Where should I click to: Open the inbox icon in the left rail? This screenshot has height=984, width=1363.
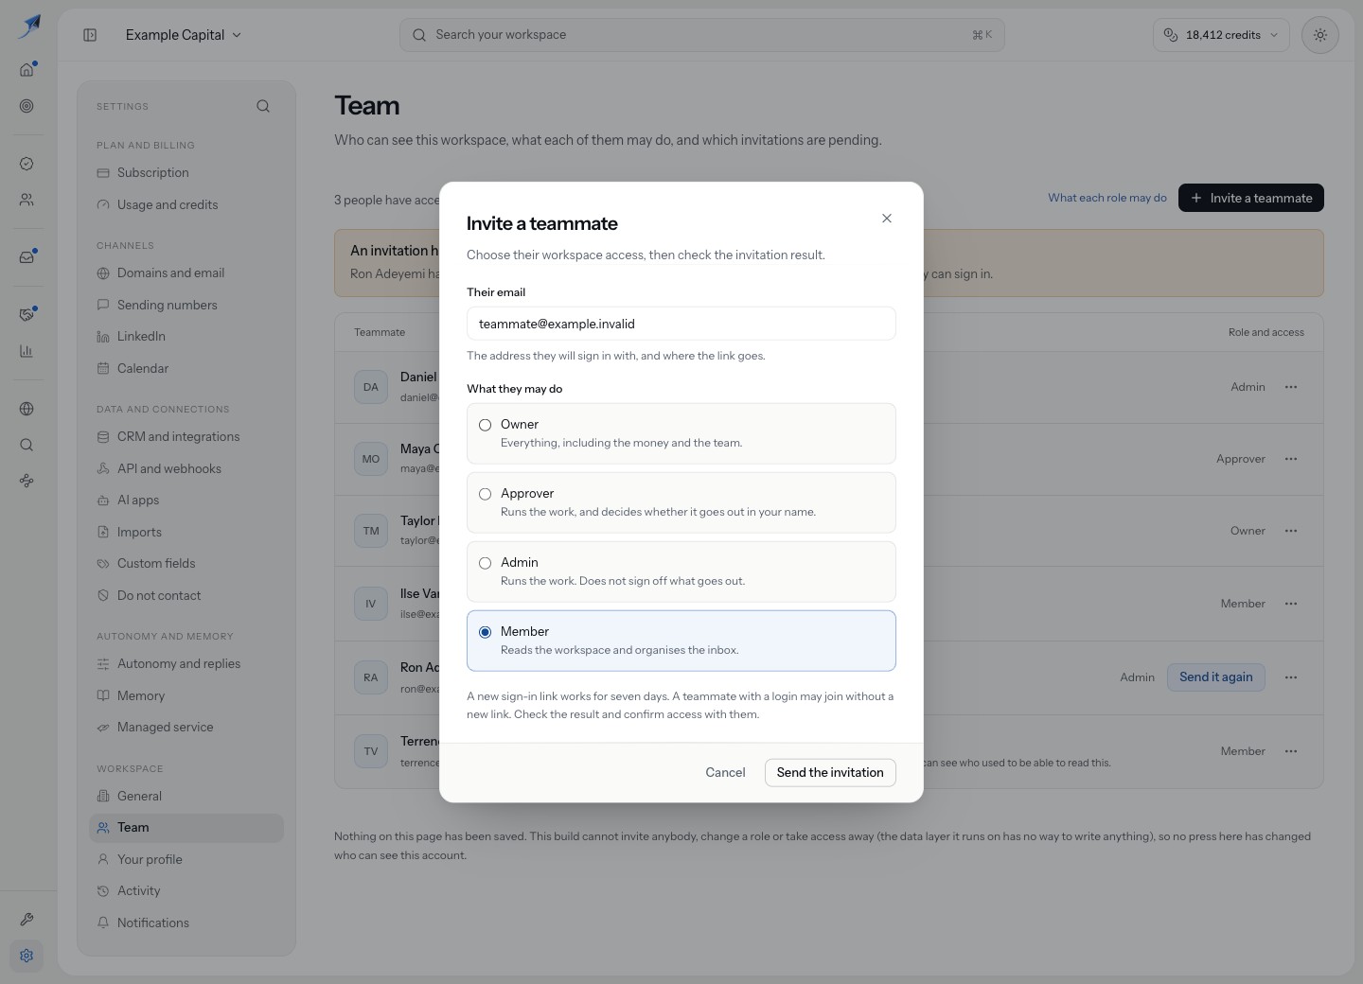[27, 256]
